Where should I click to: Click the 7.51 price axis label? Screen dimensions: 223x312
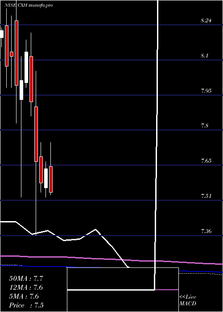(x=206, y=196)
